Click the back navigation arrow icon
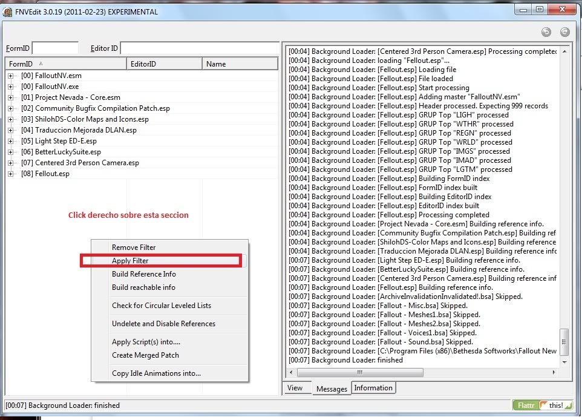Screen dimensions: 582x420 546,32
